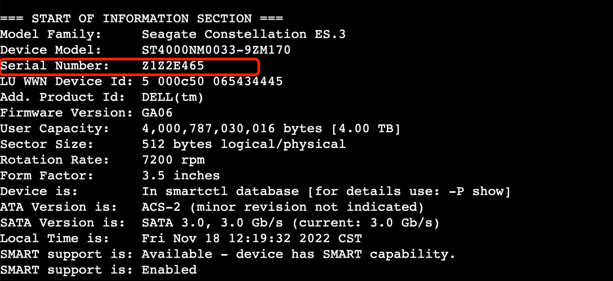Click the 'Available - device has SMART capability' line
The width and height of the screenshot is (613, 281).
pyautogui.click(x=298, y=254)
